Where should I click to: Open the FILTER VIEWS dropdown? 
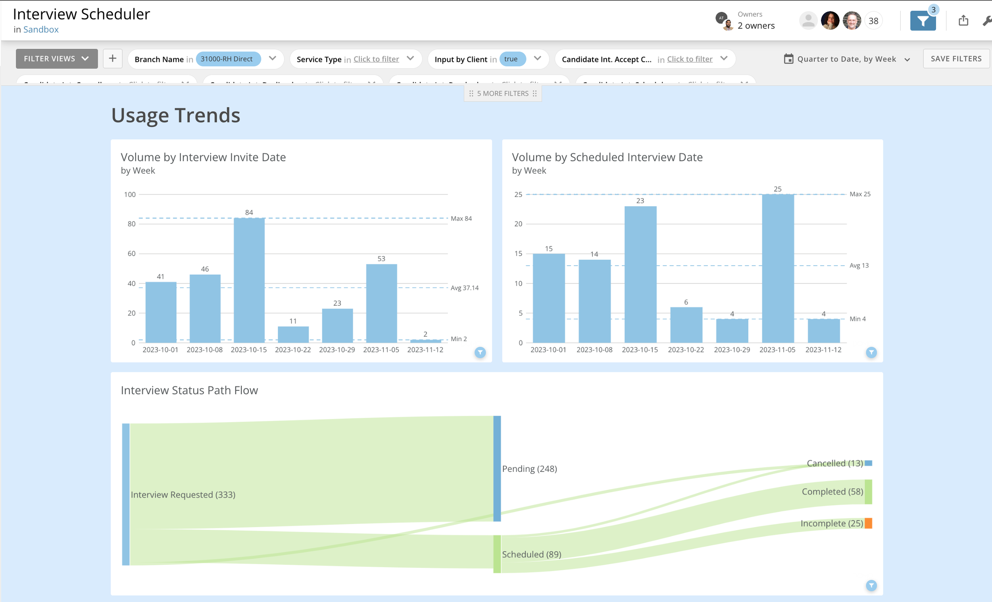(x=56, y=59)
